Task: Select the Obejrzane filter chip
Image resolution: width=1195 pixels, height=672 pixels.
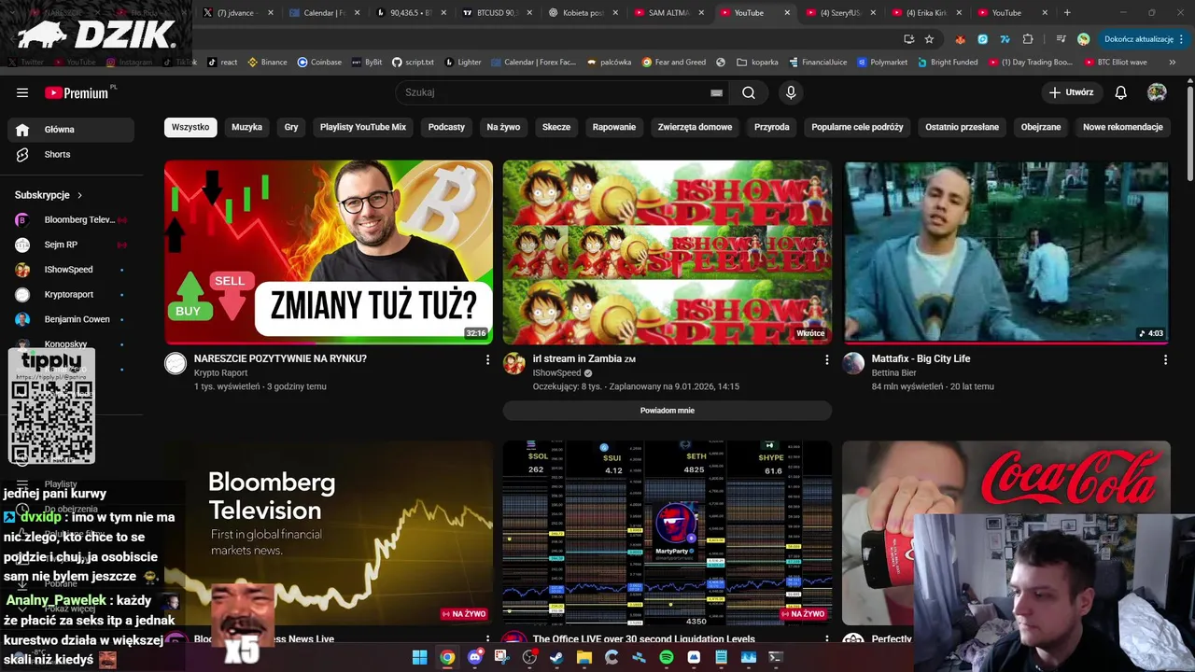Action: pyautogui.click(x=1041, y=127)
